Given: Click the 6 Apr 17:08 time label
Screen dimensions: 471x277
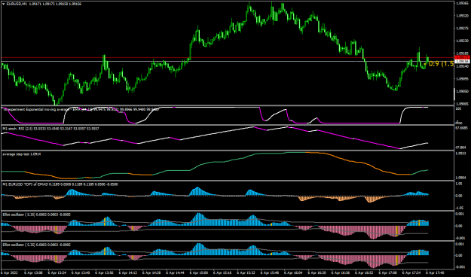Looking at the screenshot, I should click(x=388, y=272).
